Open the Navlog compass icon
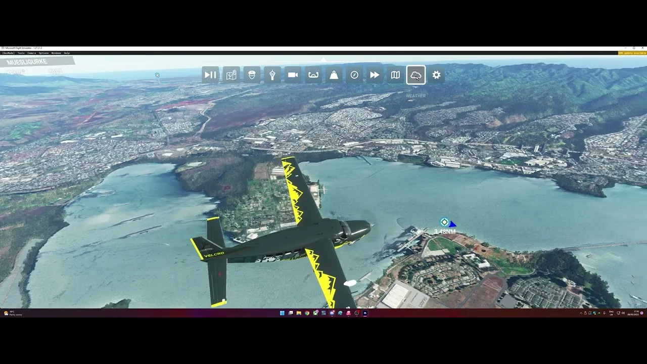This screenshot has width=647, height=364. (x=354, y=75)
